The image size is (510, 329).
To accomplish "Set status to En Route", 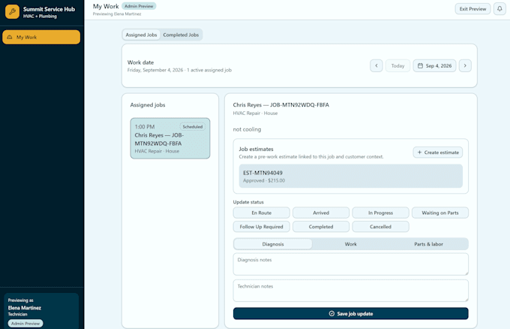I will 262,213.
